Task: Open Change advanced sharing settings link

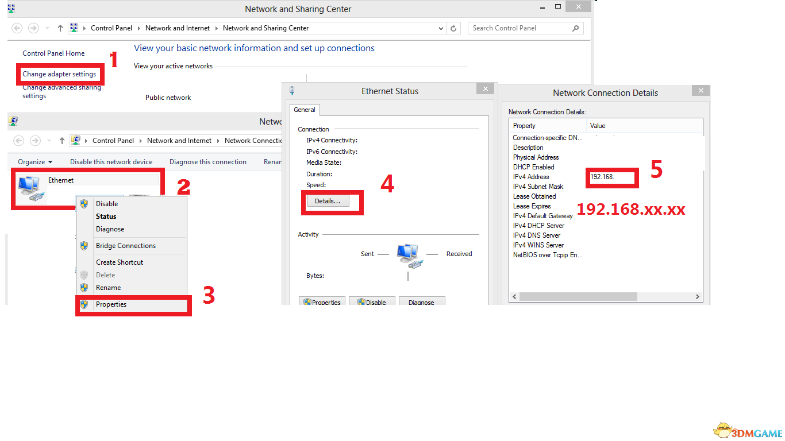Action: (x=61, y=92)
